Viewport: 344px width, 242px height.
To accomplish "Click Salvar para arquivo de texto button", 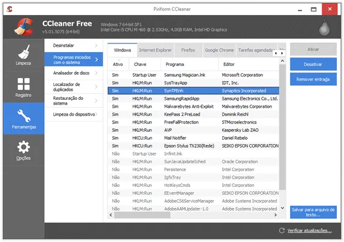I will tap(313, 212).
